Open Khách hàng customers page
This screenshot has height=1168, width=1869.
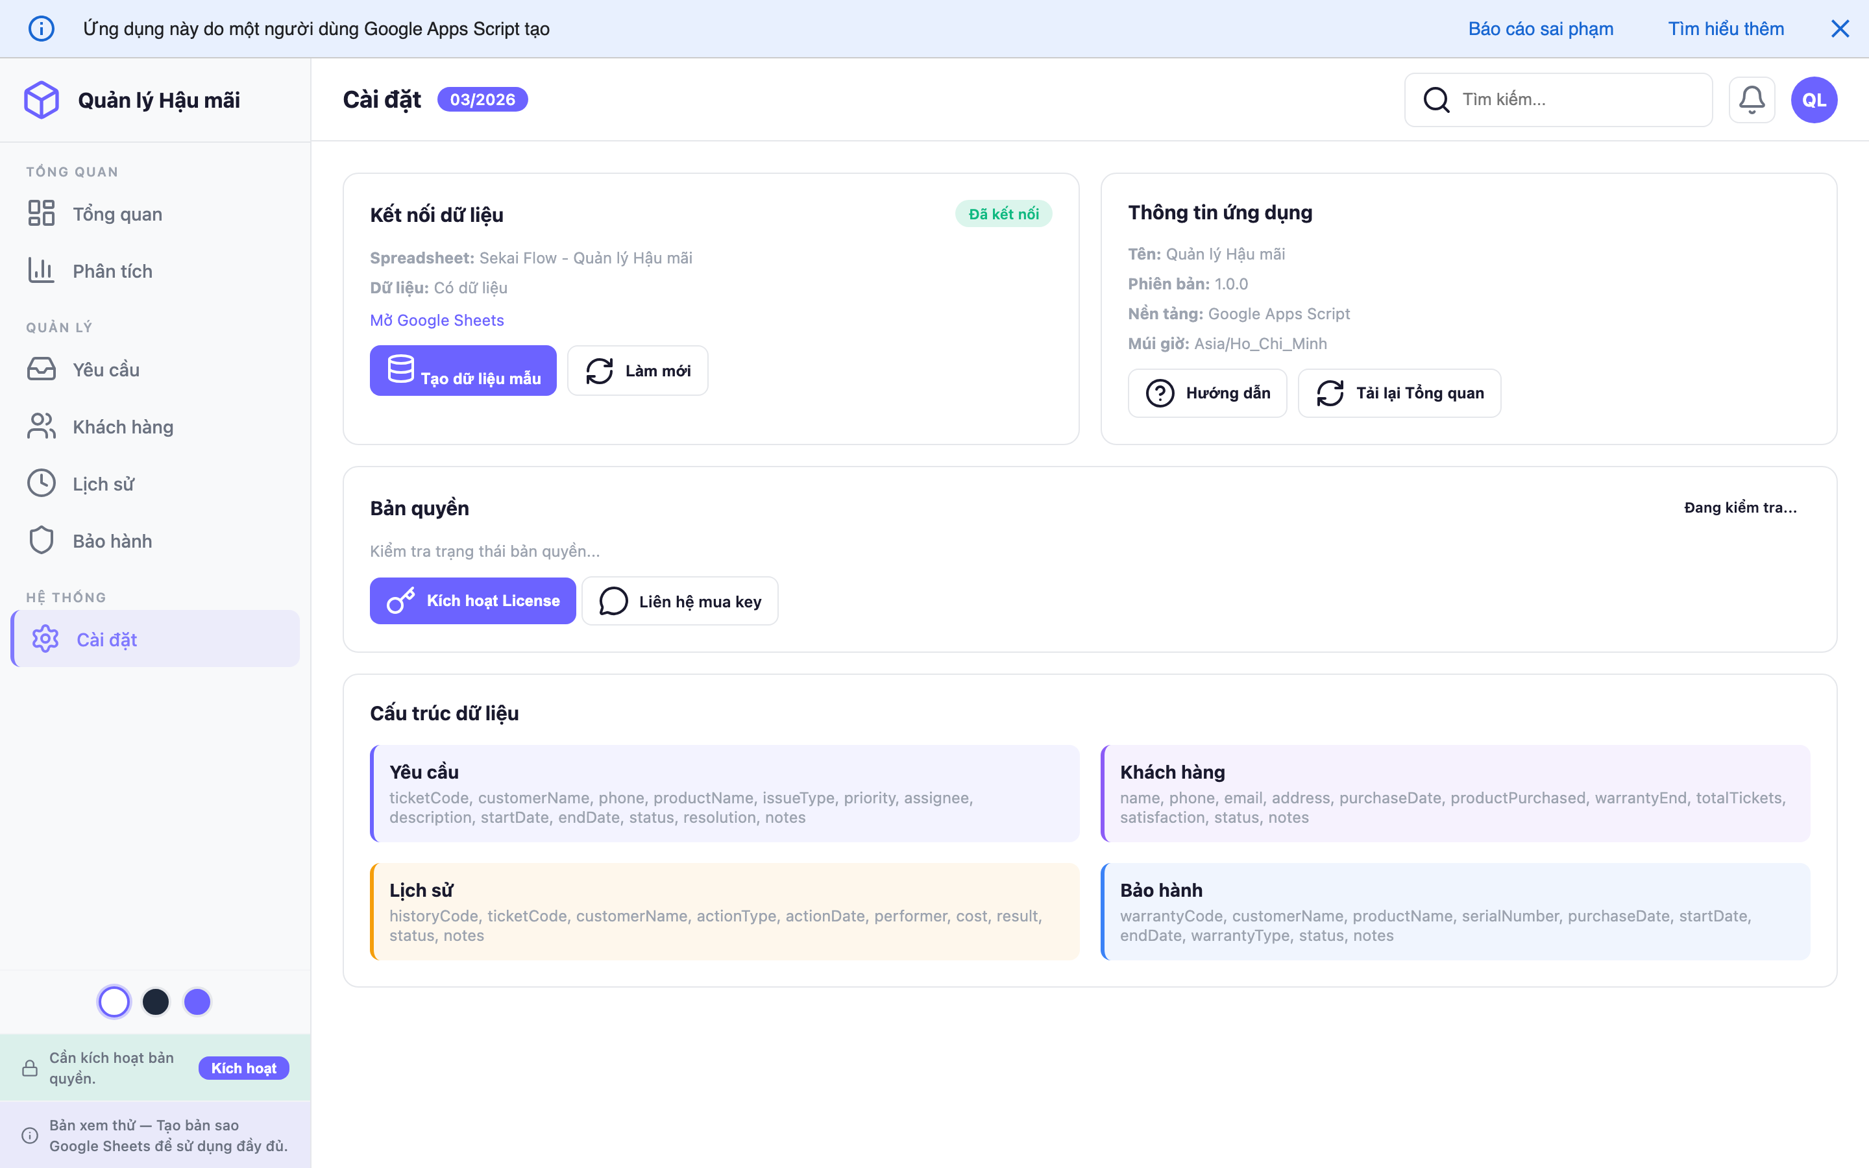(123, 427)
